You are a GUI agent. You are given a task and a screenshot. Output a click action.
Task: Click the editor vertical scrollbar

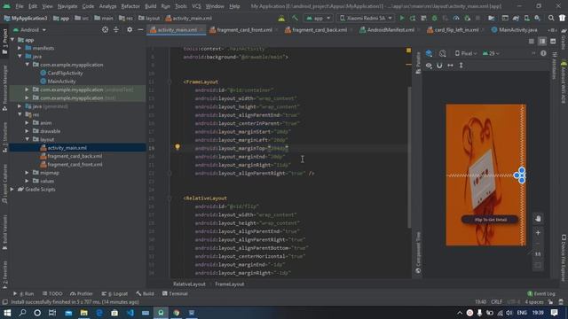pyautogui.click(x=408, y=158)
